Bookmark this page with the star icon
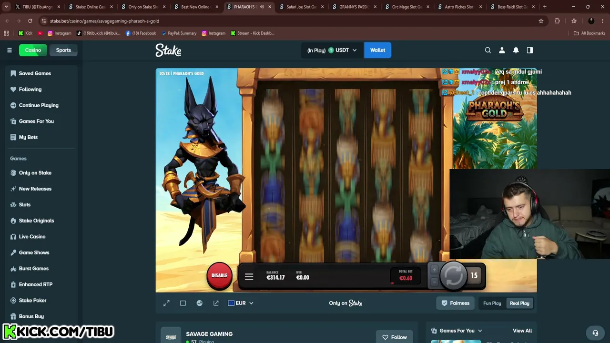Image resolution: width=610 pixels, height=343 pixels. point(541,21)
